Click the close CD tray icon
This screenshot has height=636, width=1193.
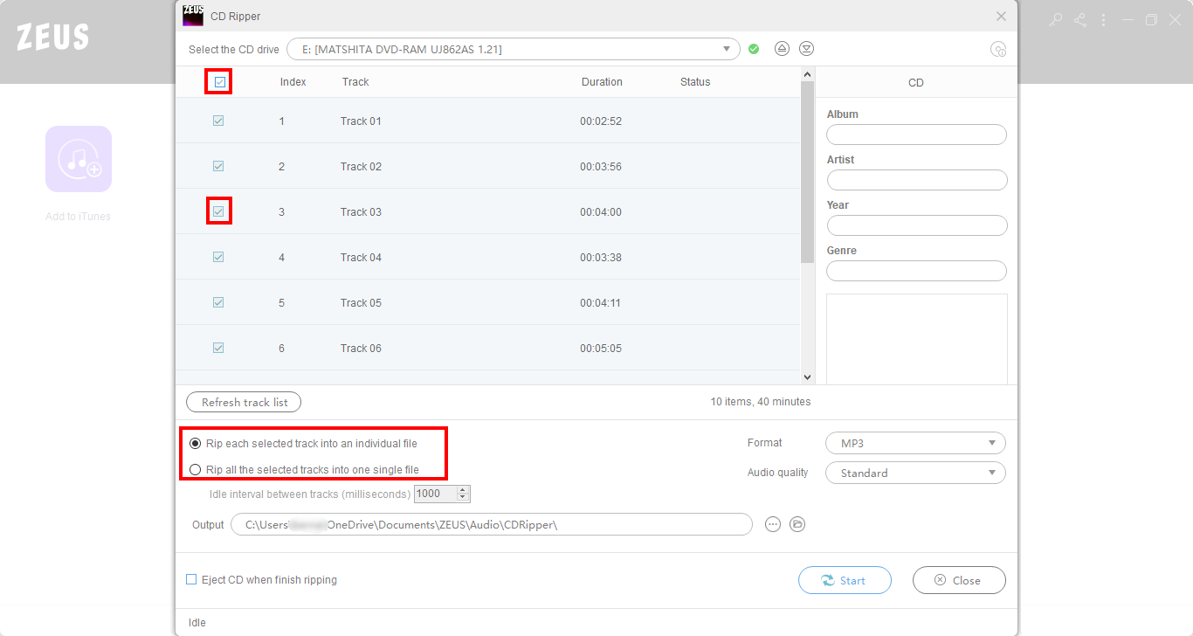pyautogui.click(x=807, y=49)
